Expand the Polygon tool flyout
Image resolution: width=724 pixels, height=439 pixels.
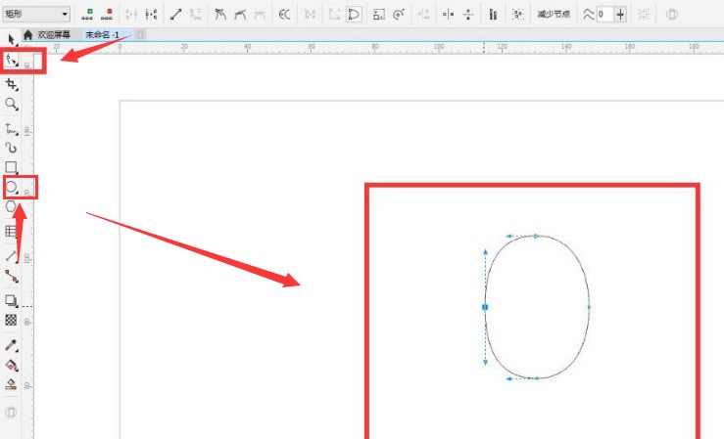(12, 206)
